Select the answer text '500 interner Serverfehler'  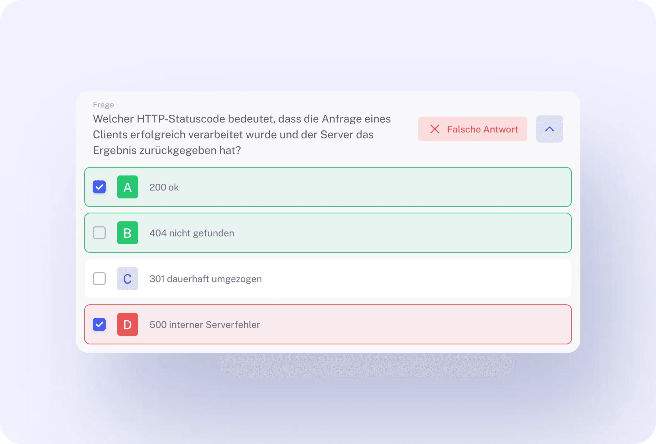pos(205,325)
